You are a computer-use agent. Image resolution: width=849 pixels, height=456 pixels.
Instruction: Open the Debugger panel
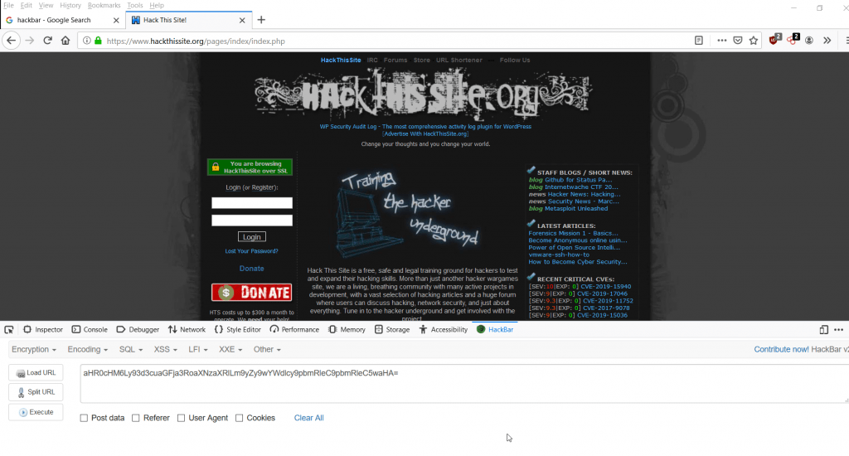pos(138,329)
